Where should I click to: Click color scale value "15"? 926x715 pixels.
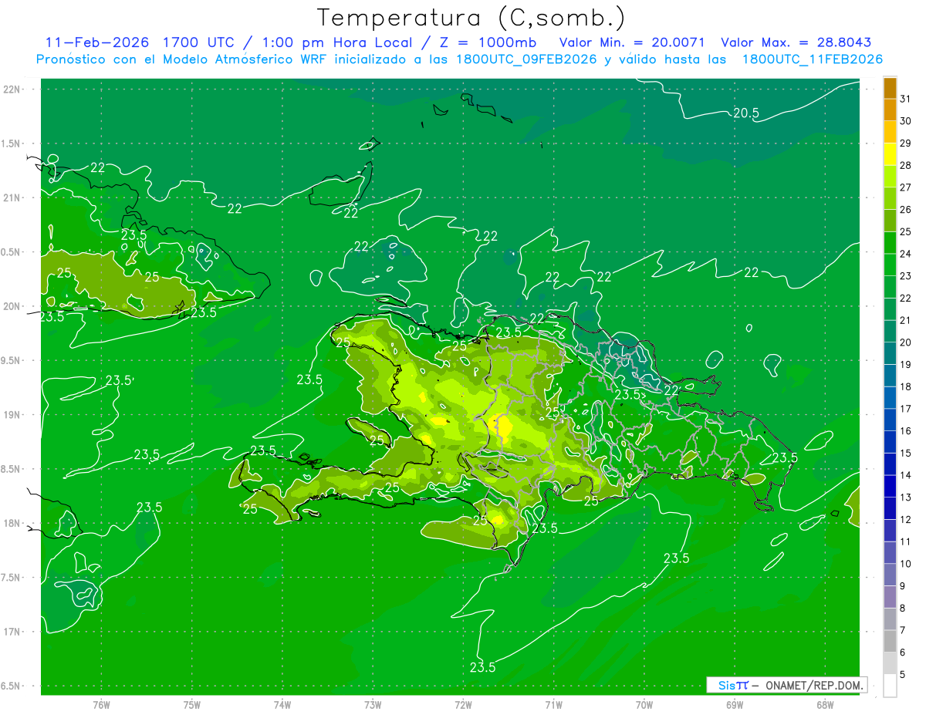pyautogui.click(x=906, y=454)
